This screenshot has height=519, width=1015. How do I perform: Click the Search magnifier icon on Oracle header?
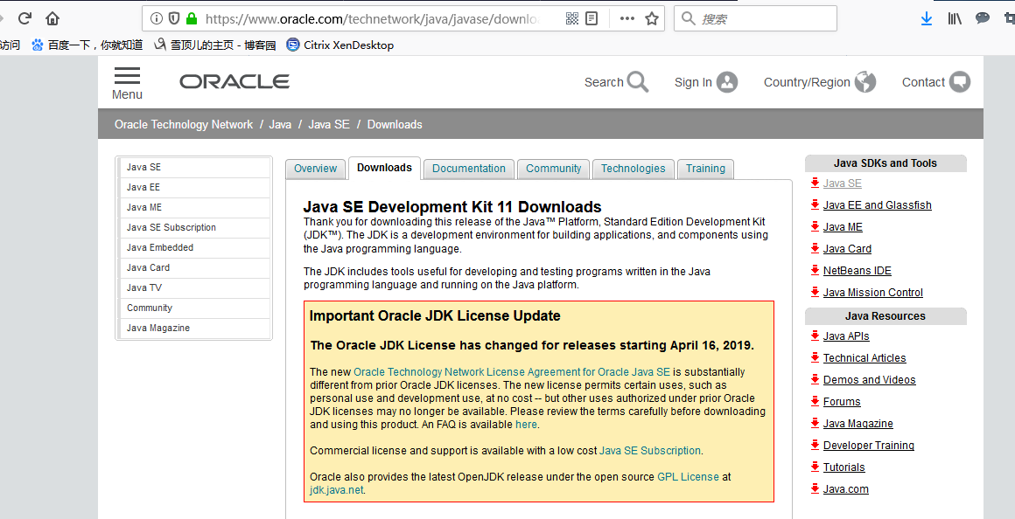(x=638, y=82)
